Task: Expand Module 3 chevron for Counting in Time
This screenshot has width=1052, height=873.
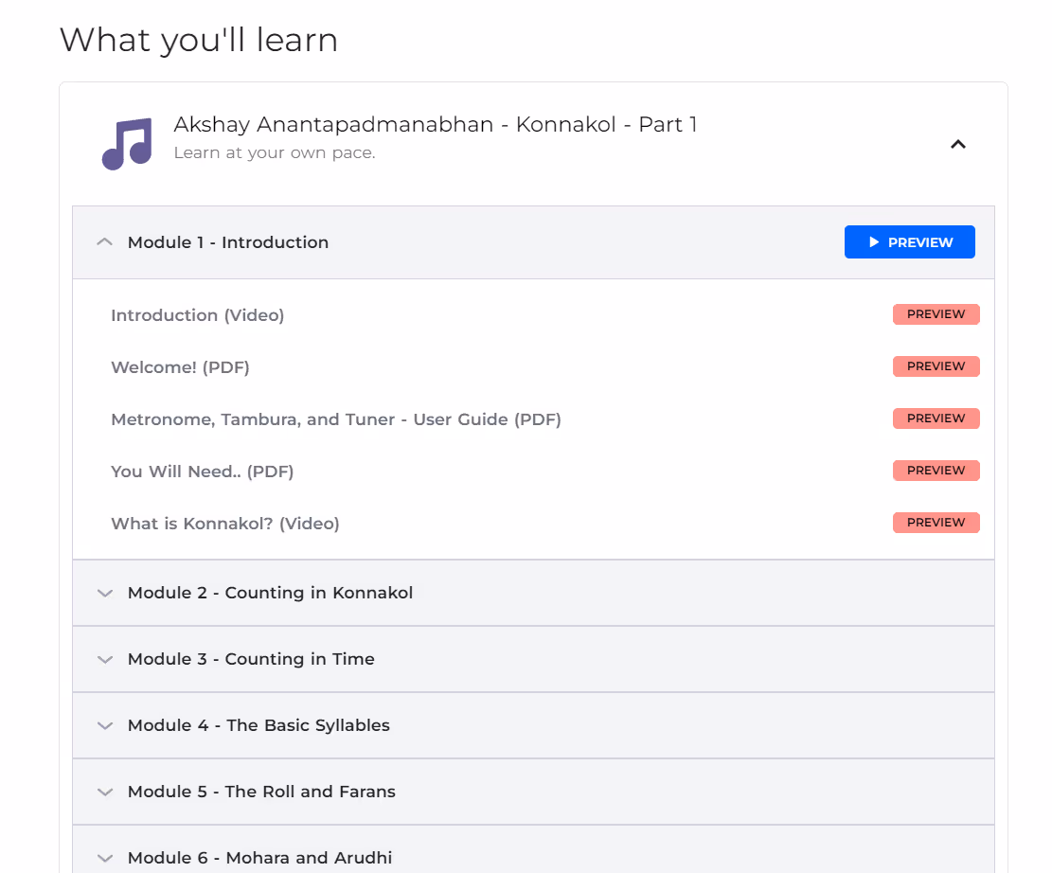Action: [x=105, y=660]
